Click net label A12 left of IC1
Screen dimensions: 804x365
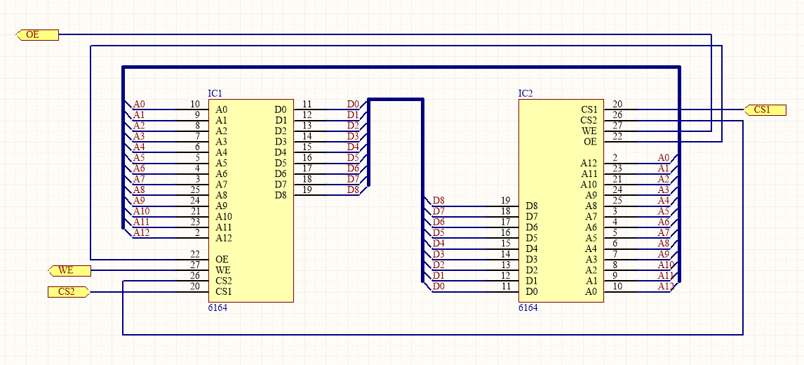141,232
